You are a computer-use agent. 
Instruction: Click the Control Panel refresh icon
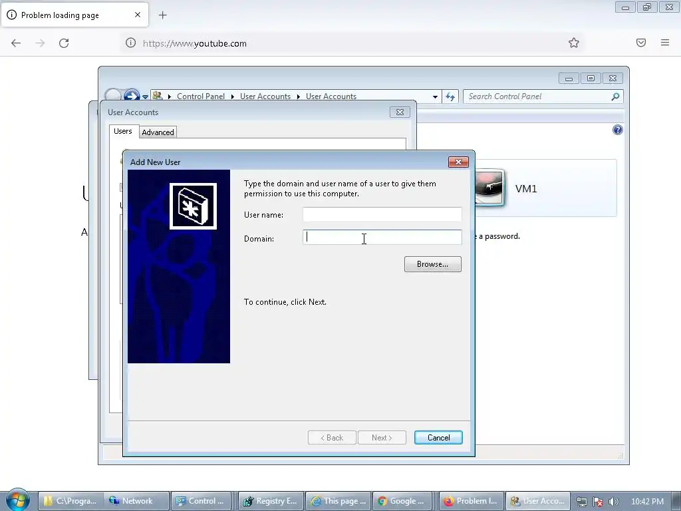(x=450, y=96)
